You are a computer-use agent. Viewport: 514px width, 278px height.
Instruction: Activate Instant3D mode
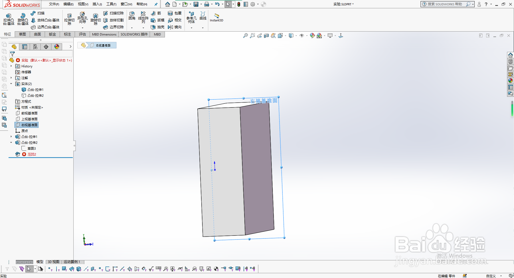point(216,17)
